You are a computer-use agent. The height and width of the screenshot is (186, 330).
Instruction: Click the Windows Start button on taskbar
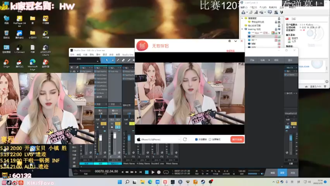coord(120,182)
